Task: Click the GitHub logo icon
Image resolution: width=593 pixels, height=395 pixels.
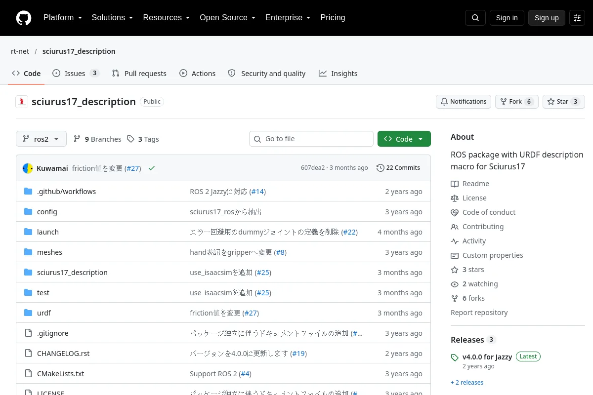Action: pos(24,18)
